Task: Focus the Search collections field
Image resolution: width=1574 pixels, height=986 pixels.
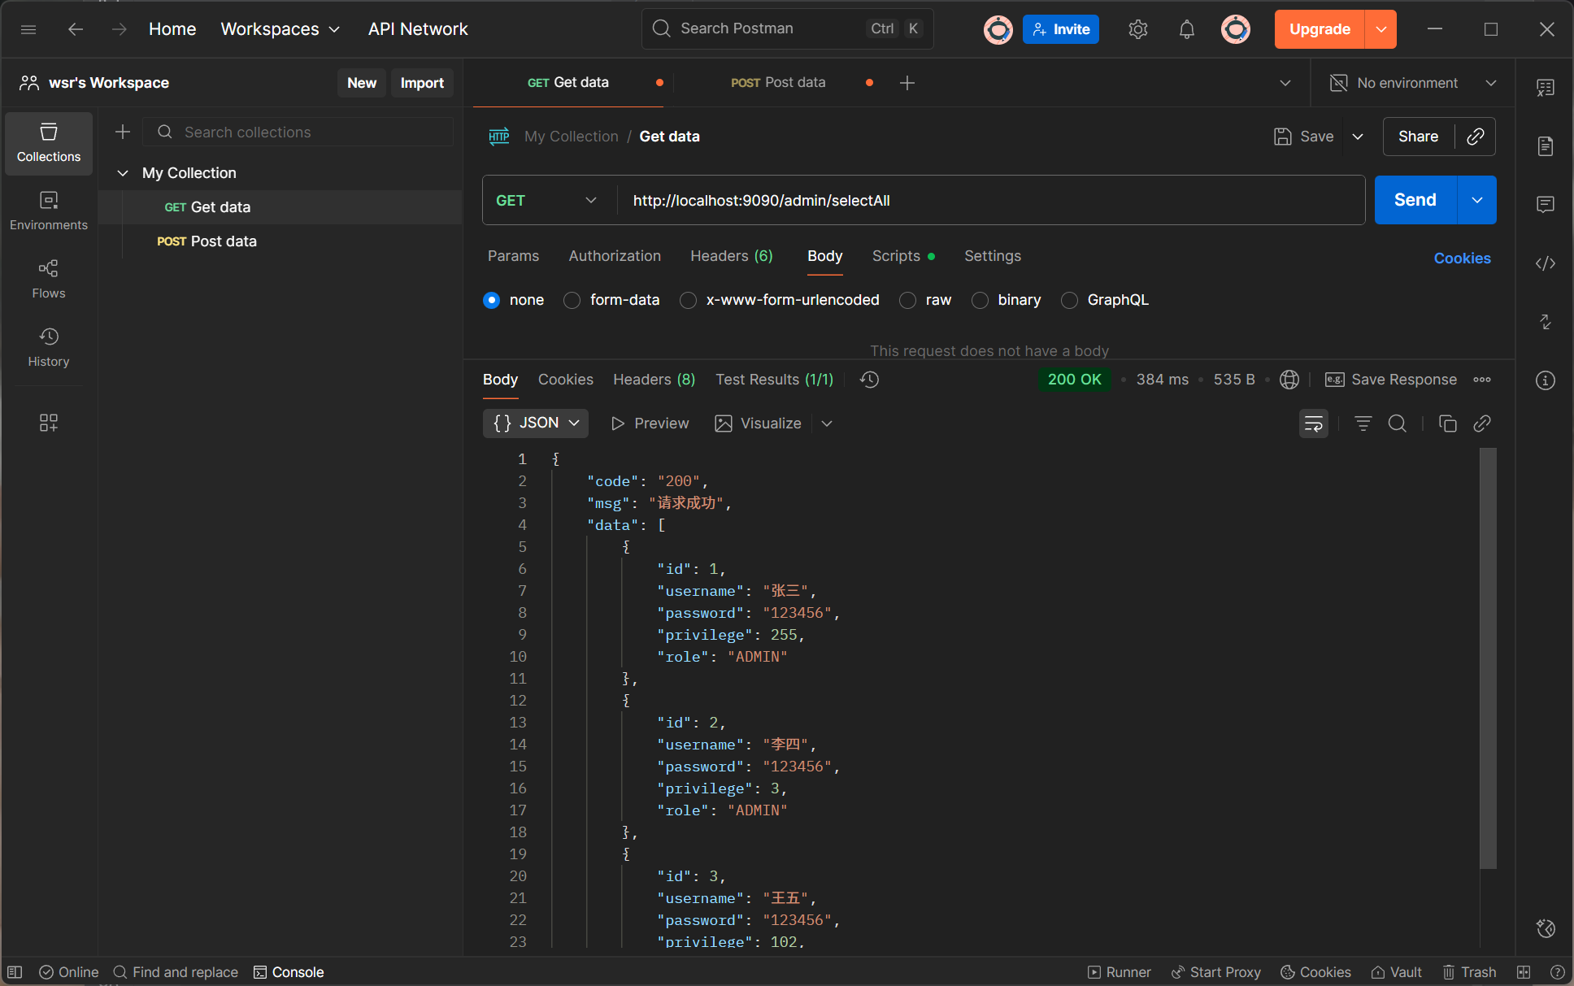Action: (x=298, y=132)
